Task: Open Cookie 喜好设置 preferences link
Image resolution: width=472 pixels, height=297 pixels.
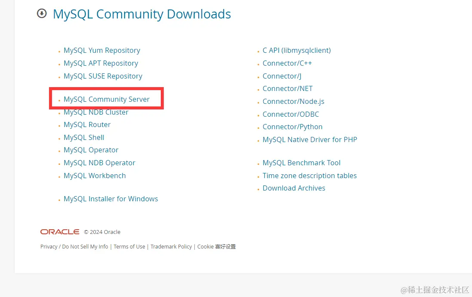Action: [216, 246]
